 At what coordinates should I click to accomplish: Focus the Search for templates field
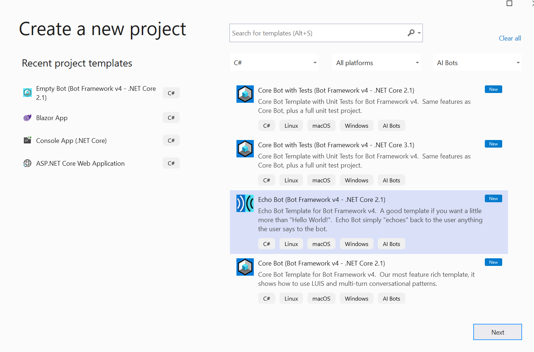pos(318,33)
